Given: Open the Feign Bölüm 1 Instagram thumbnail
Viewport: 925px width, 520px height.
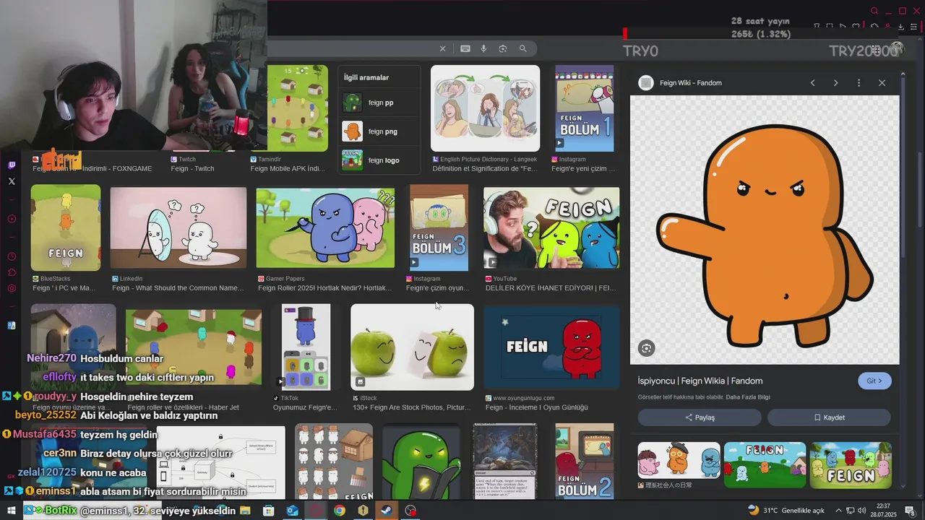Looking at the screenshot, I should pos(585,108).
